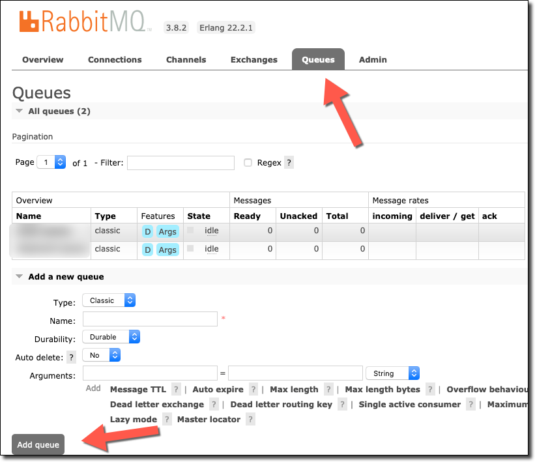Image resolution: width=535 pixels, height=462 pixels.
Task: Sort table by Type column
Action: (105, 216)
